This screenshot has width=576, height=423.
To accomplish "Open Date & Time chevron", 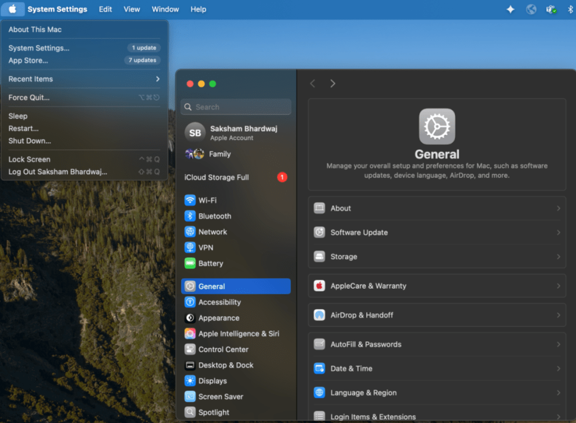I will pyautogui.click(x=559, y=368).
